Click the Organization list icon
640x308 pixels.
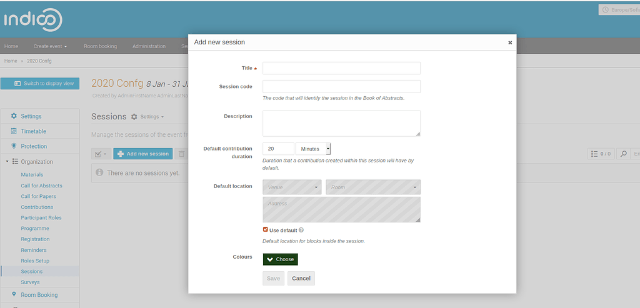coord(16,162)
